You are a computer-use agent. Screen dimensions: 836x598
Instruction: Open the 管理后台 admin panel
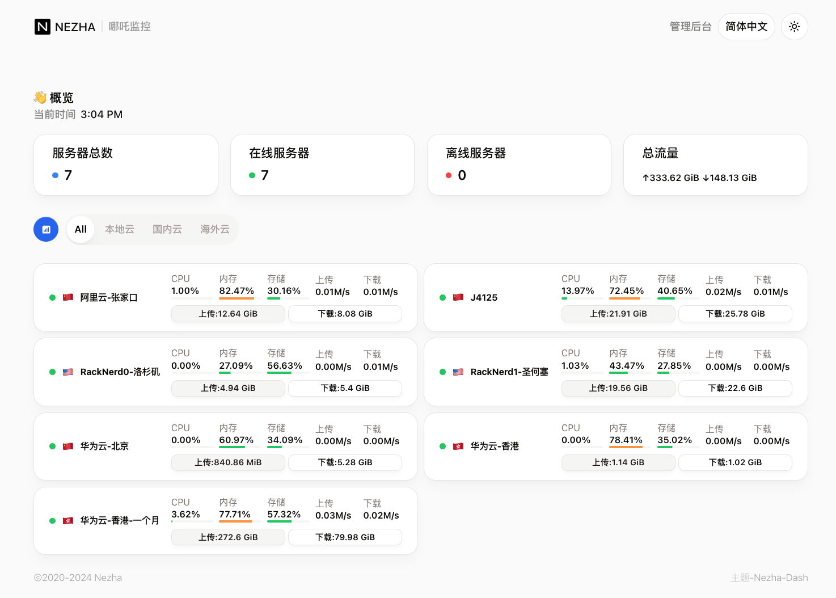click(x=690, y=26)
